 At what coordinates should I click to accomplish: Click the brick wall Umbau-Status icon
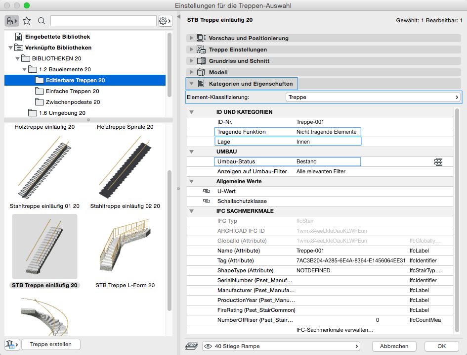438,161
